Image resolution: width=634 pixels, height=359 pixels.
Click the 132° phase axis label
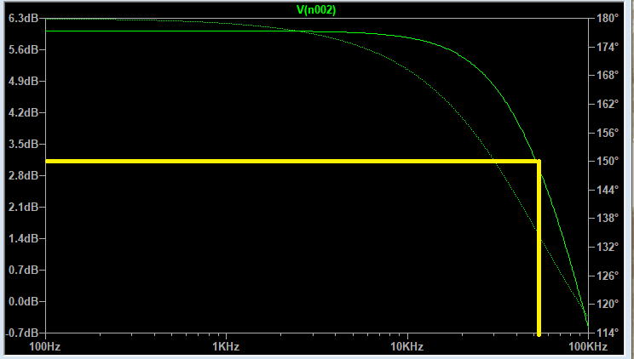pos(608,248)
